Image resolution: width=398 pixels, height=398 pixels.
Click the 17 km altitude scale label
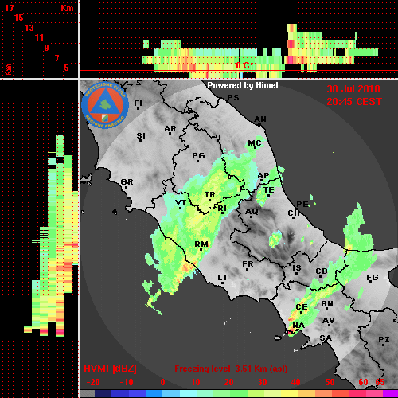9,8
